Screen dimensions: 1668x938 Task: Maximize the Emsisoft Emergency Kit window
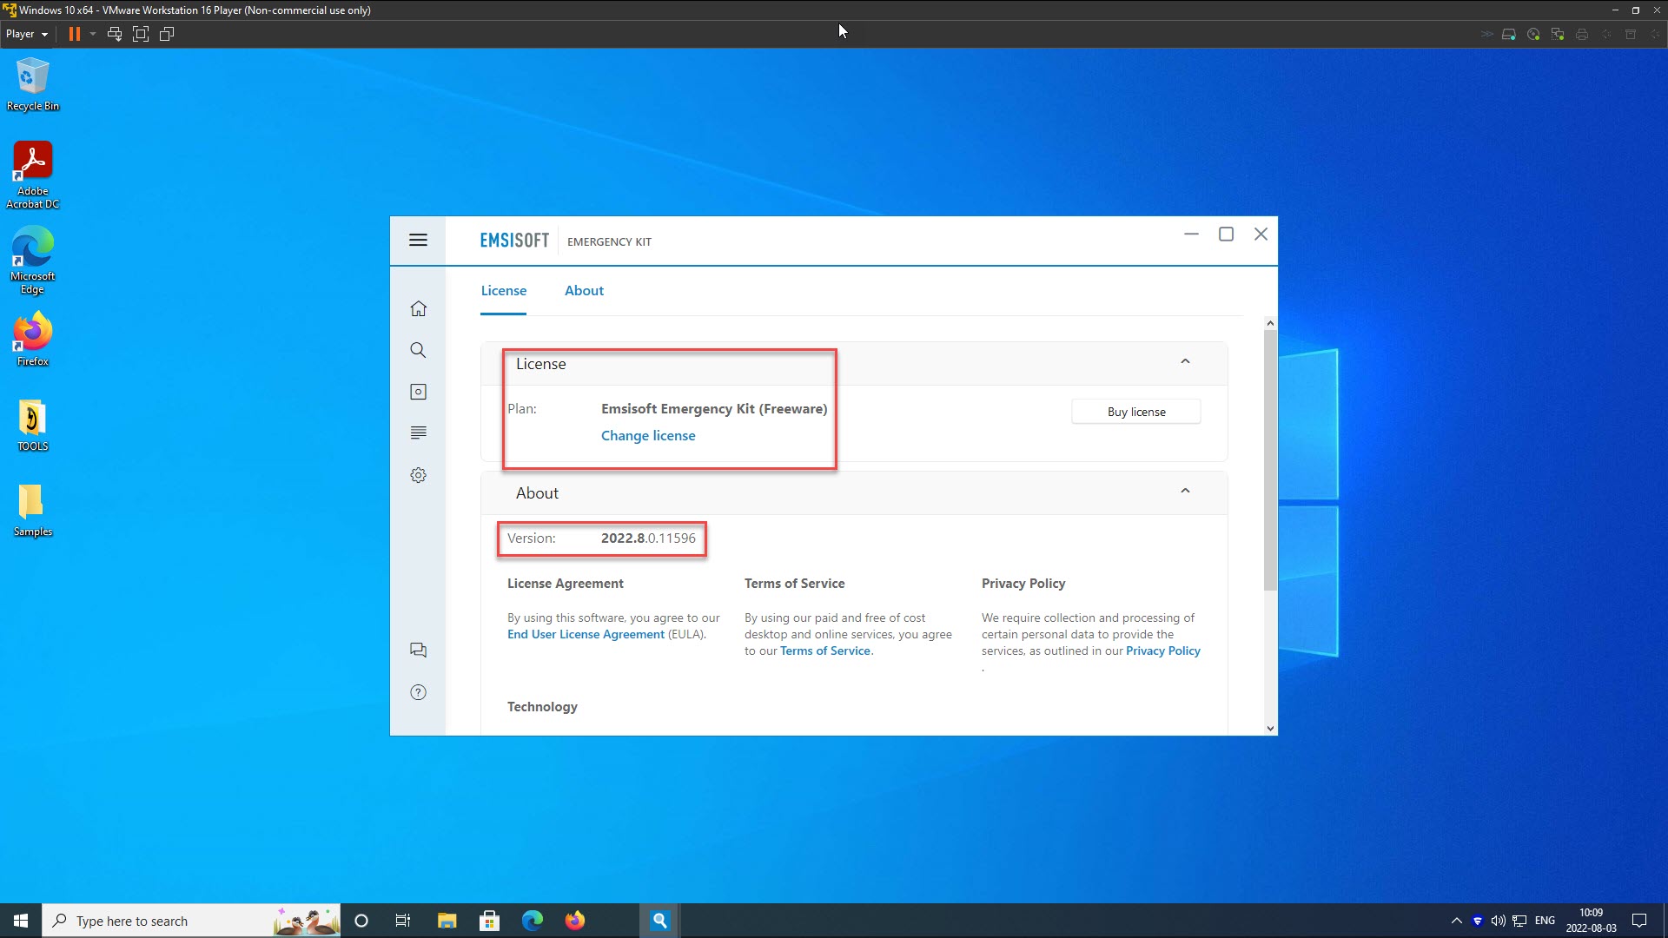pos(1226,234)
